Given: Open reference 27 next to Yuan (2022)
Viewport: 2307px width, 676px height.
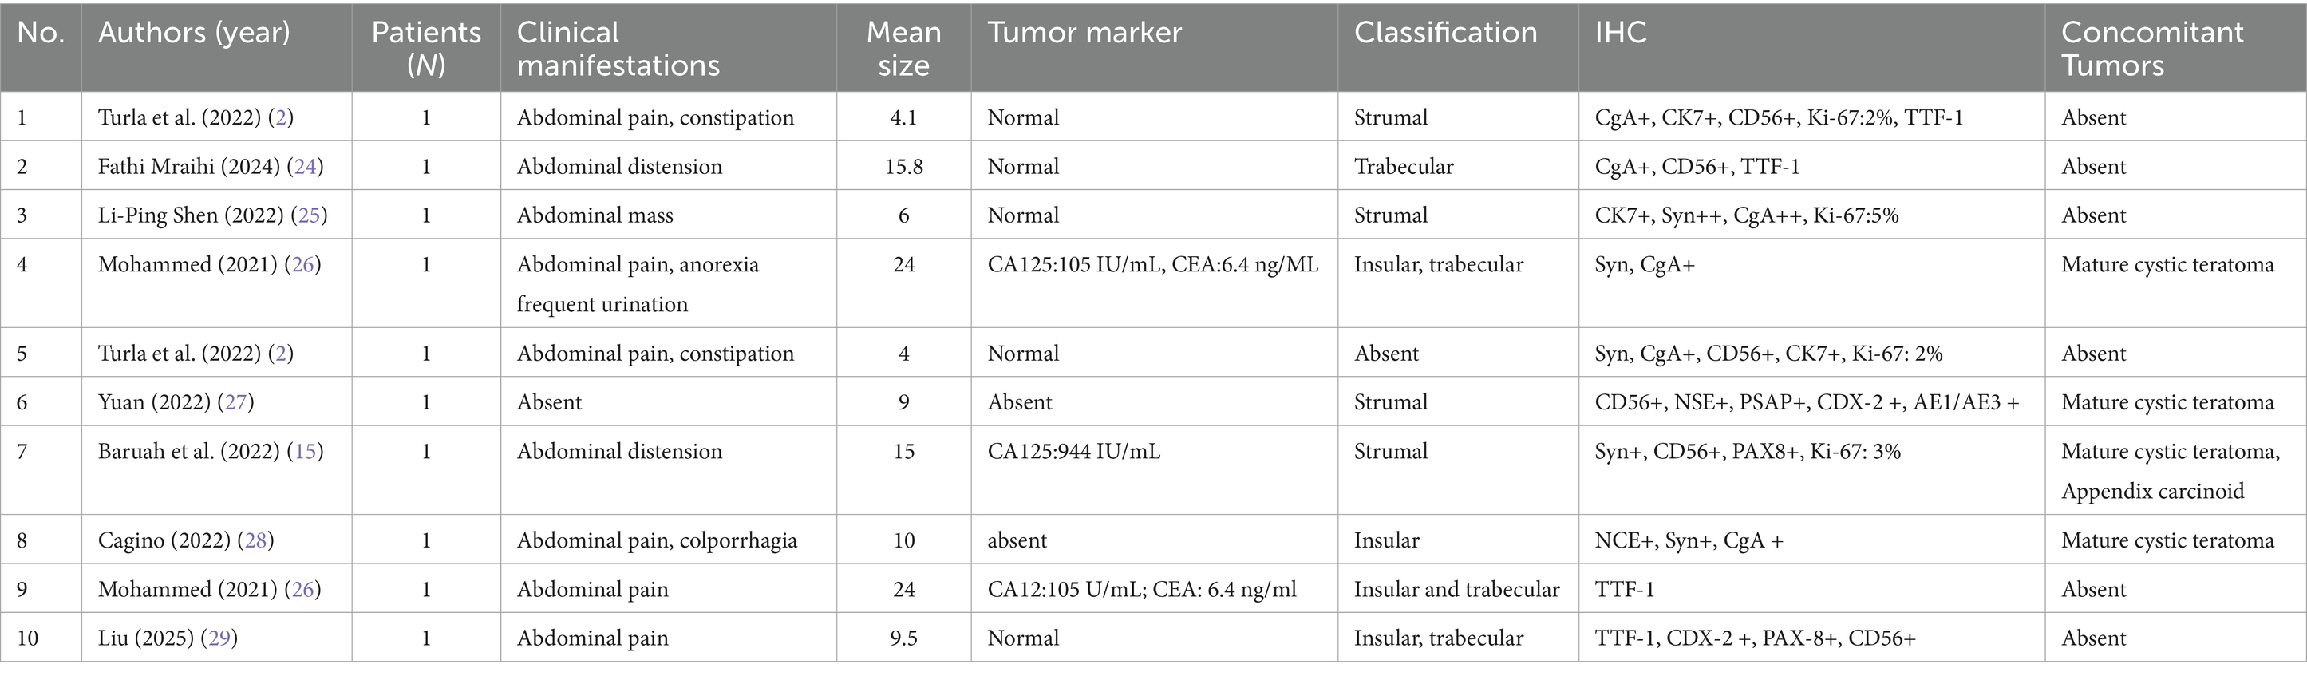Looking at the screenshot, I should (x=235, y=402).
